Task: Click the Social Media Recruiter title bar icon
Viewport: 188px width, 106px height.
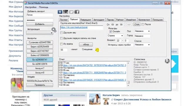Action: click(26, 3)
